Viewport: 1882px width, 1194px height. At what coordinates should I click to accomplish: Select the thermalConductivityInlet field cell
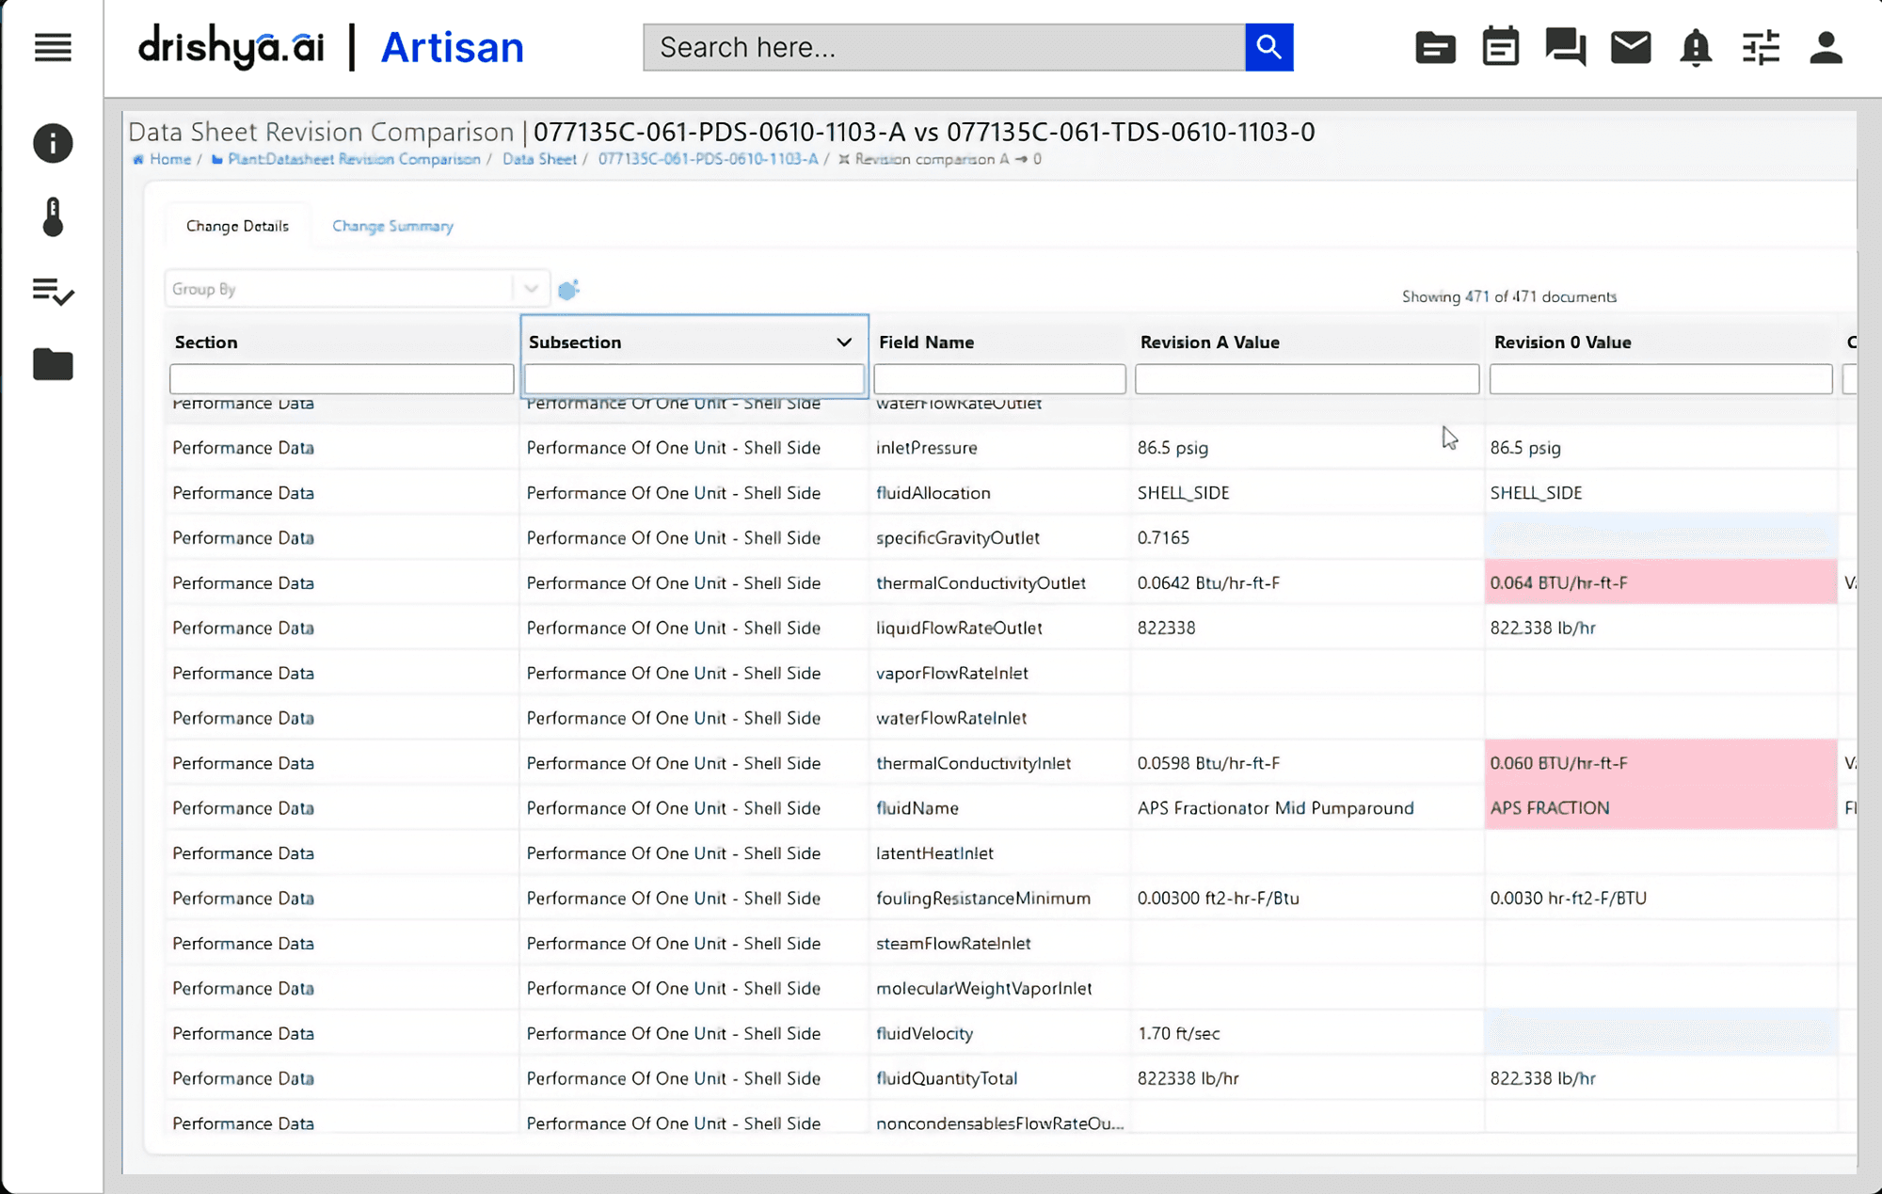pos(1000,763)
